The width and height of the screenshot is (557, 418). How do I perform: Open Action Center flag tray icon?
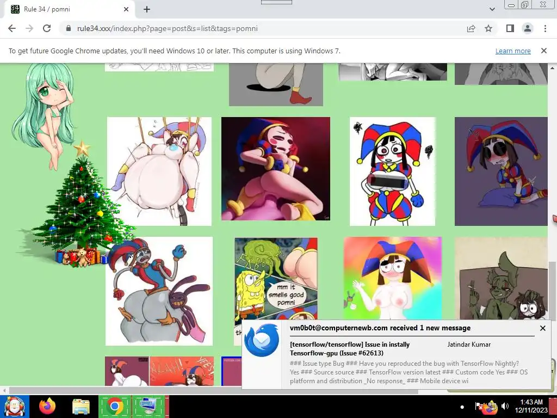tap(479, 406)
